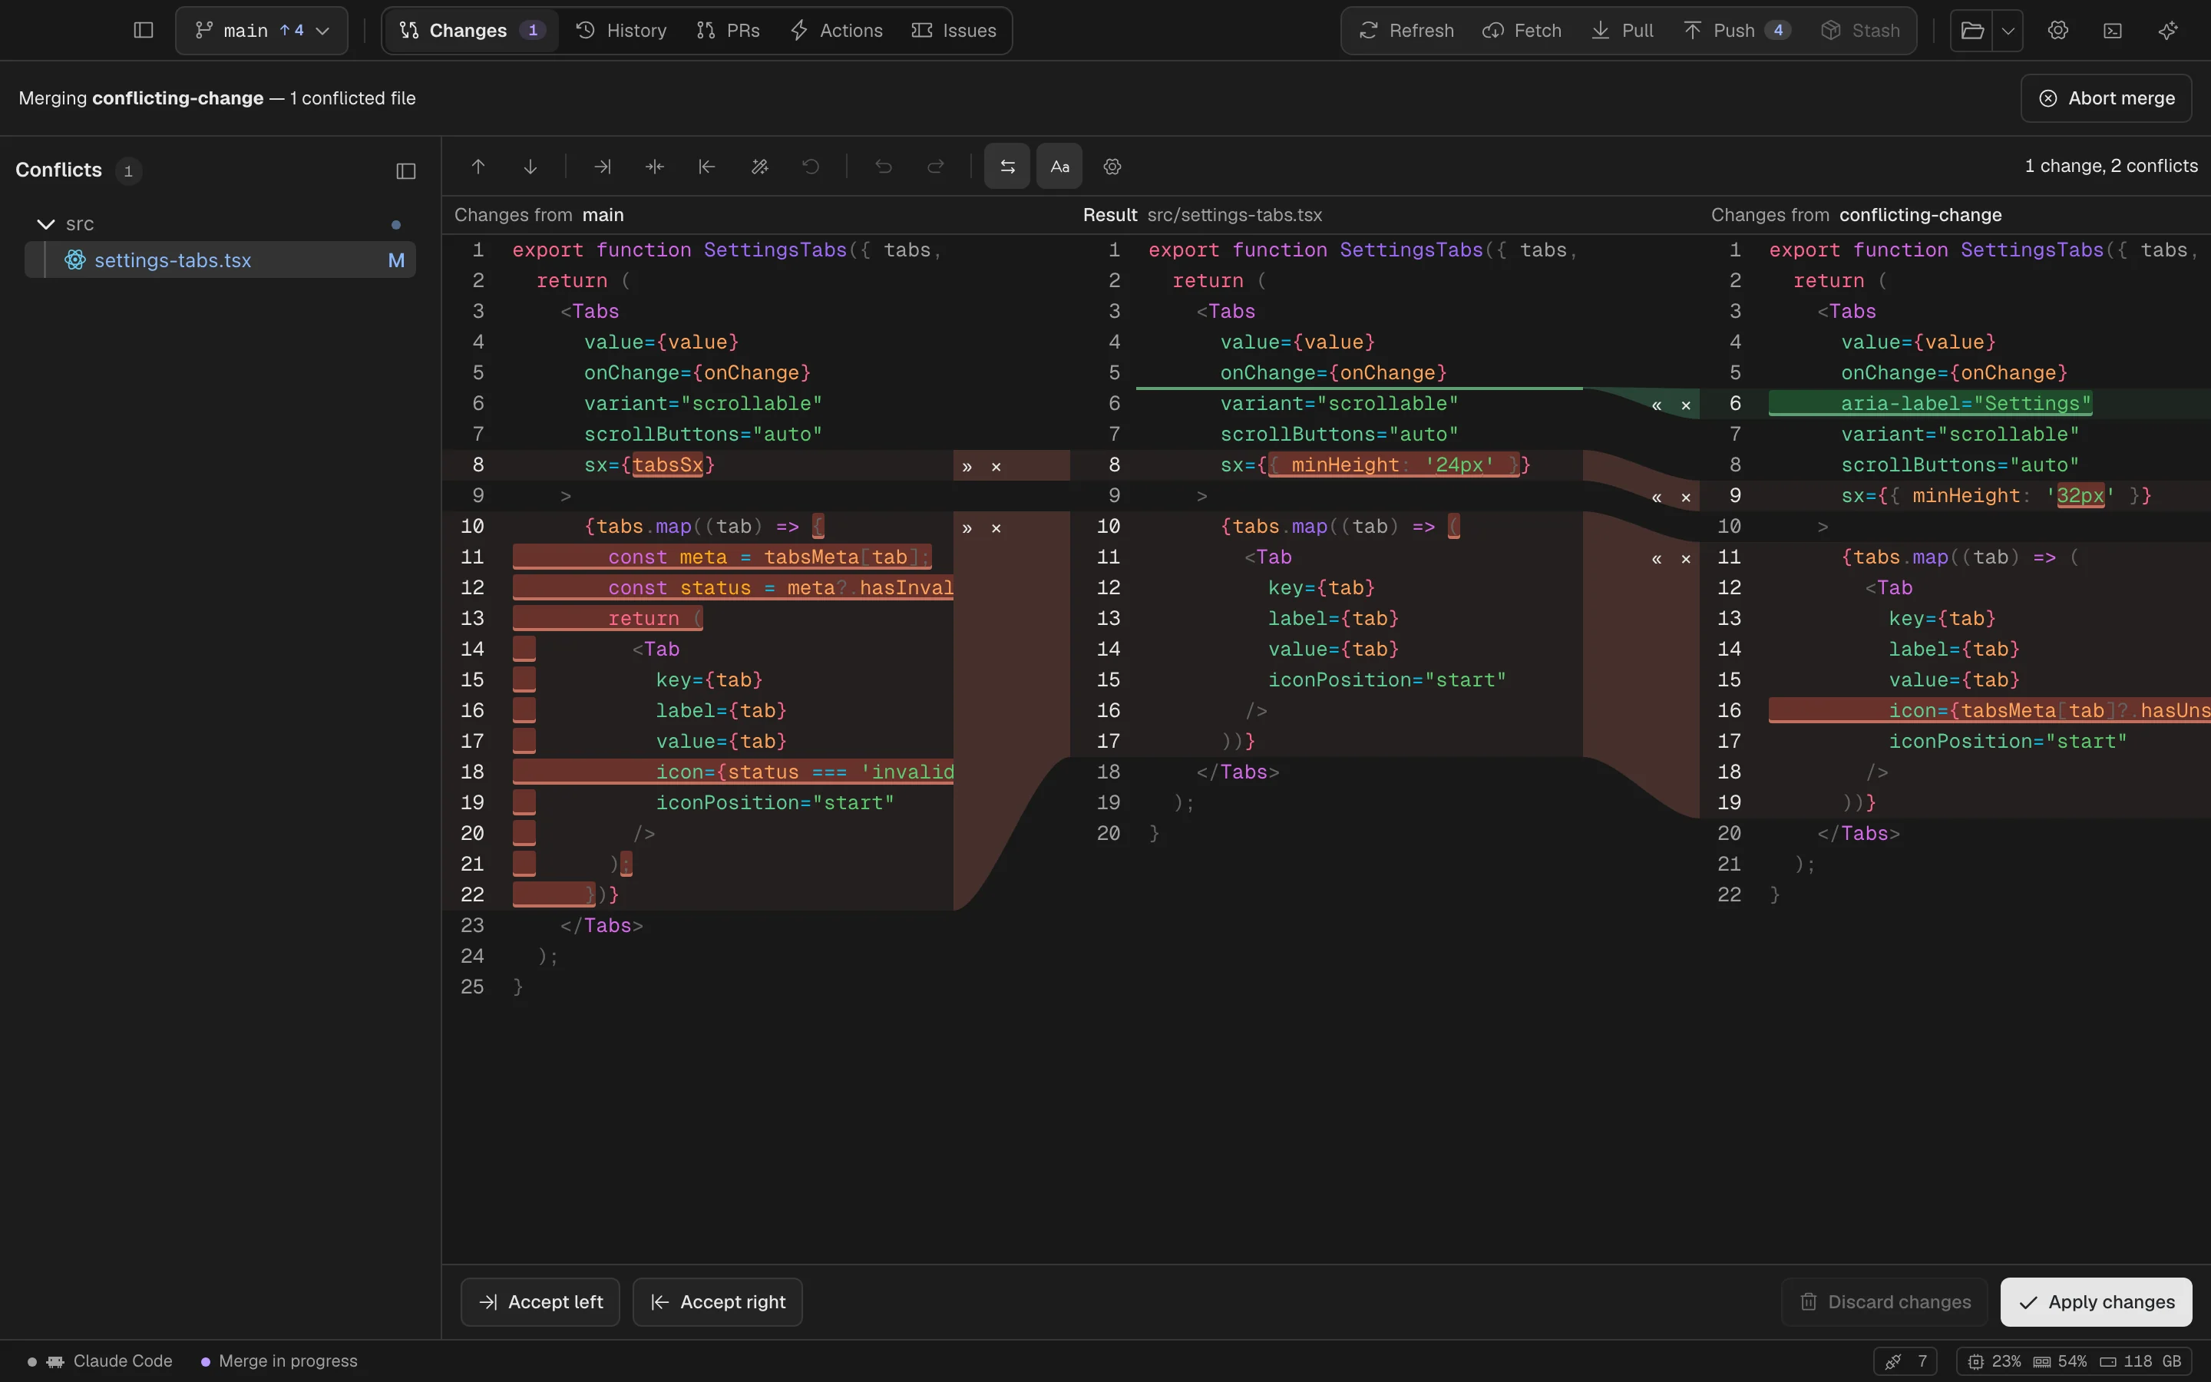Image resolution: width=2211 pixels, height=1382 pixels.
Task: Discard right change on line 11 with ×
Action: pyautogui.click(x=1686, y=558)
